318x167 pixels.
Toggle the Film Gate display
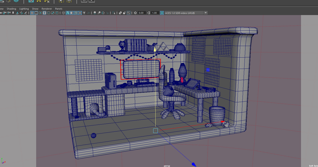click(x=36, y=13)
